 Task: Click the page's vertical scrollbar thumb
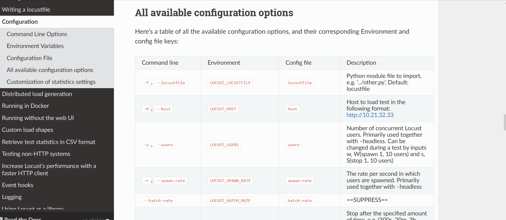504,122
